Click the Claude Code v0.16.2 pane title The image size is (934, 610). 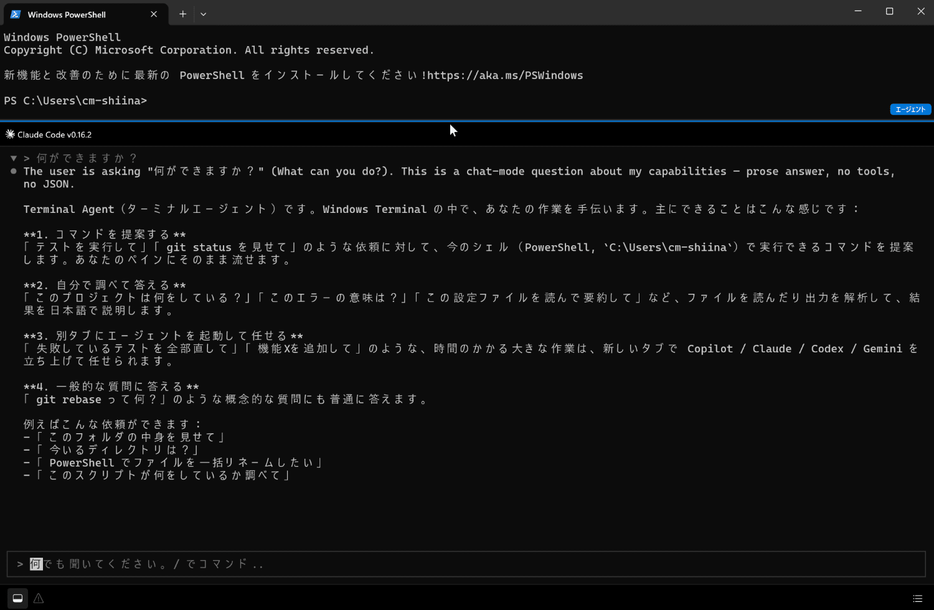tap(54, 134)
